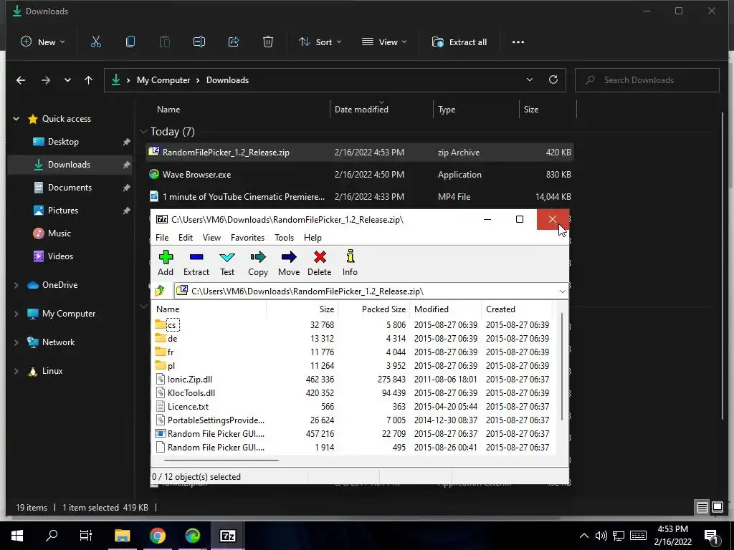The height and width of the screenshot is (550, 734).
Task: Open 7-Zip taskbar button
Action: click(x=227, y=536)
